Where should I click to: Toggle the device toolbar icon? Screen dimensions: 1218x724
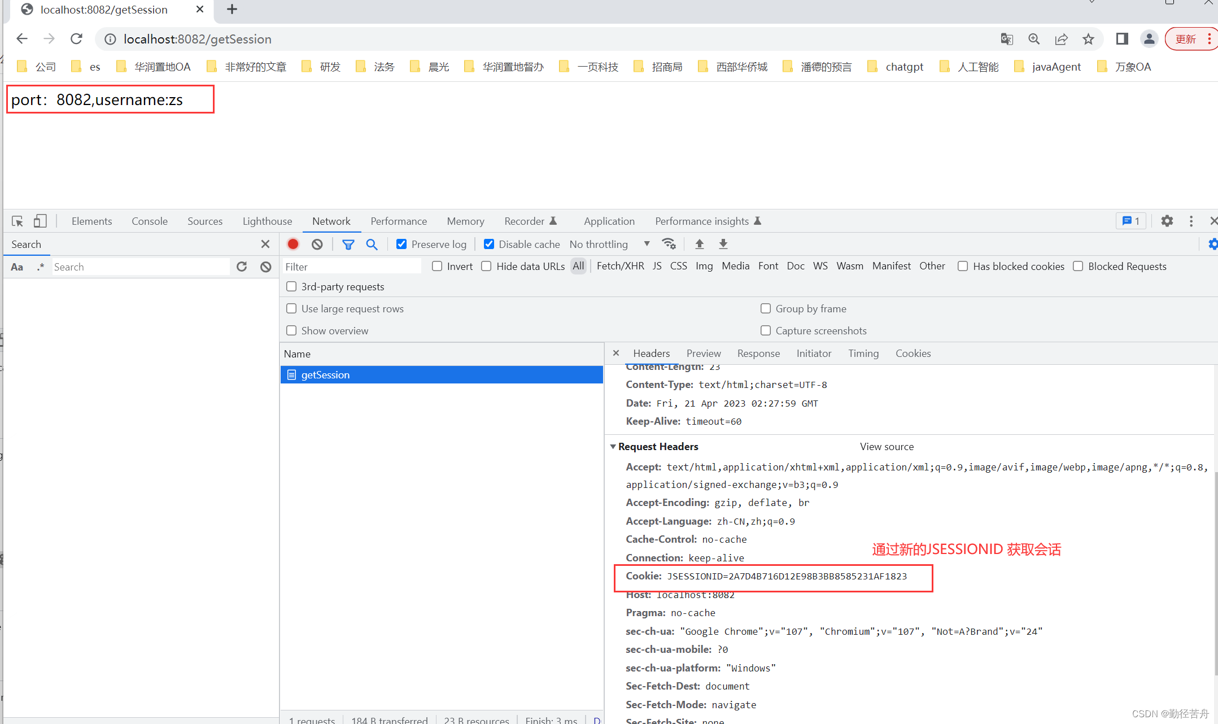tap(40, 221)
